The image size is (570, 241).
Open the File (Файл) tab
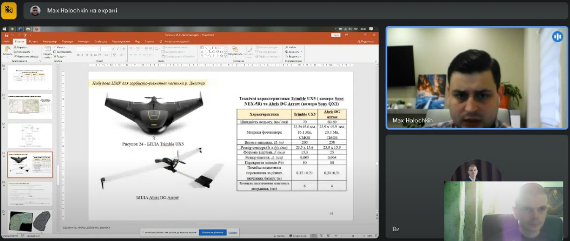click(7, 41)
